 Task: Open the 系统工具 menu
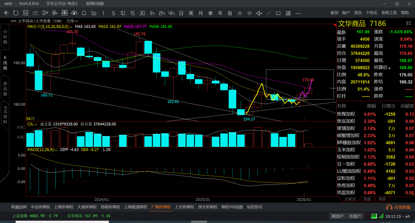coord(388,13)
